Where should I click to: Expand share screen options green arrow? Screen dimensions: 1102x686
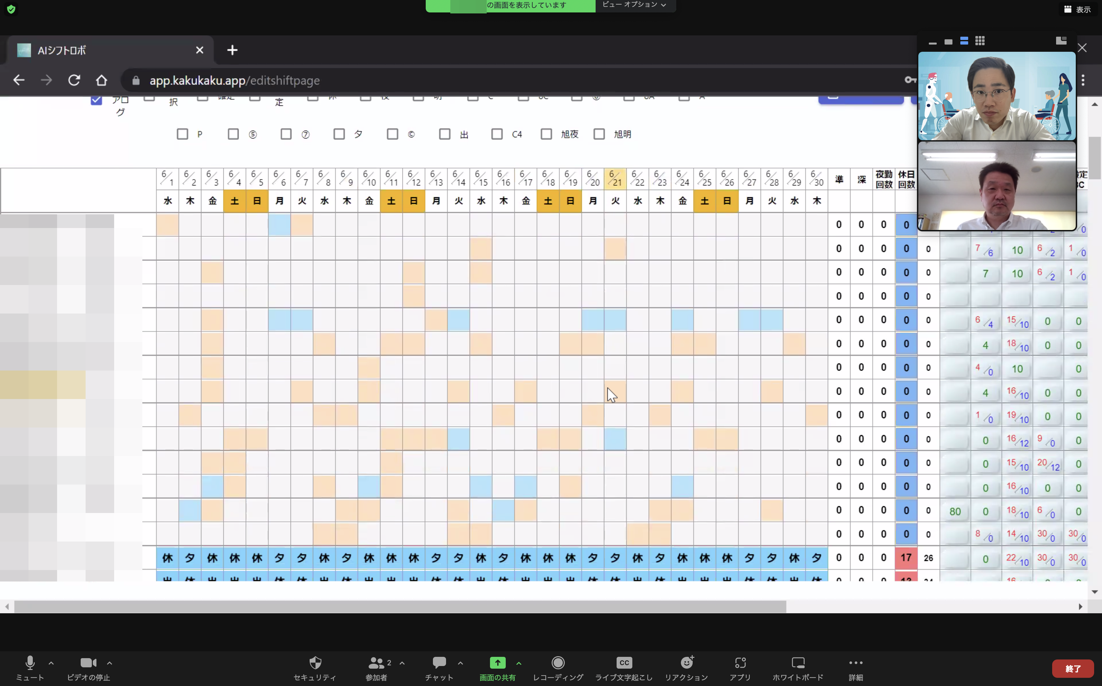click(519, 663)
